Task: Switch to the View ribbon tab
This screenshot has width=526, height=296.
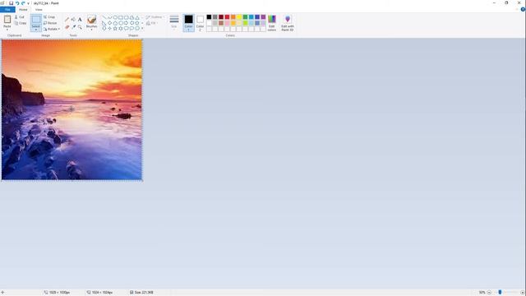Action: 39,10
